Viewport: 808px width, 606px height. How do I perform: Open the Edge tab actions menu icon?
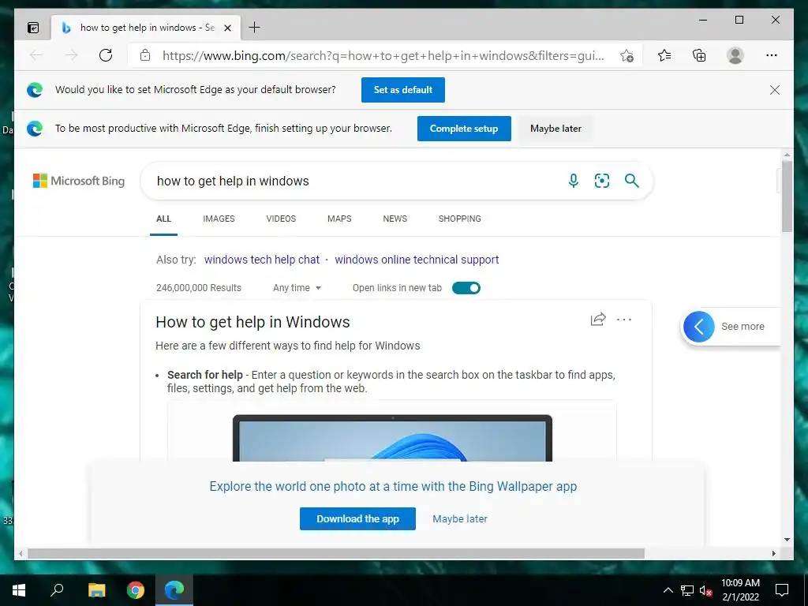click(x=33, y=28)
